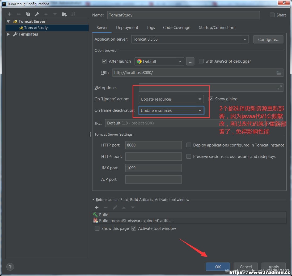The image size is (292, 276).
Task: Expand the Templates tree node
Action: click(8, 34)
